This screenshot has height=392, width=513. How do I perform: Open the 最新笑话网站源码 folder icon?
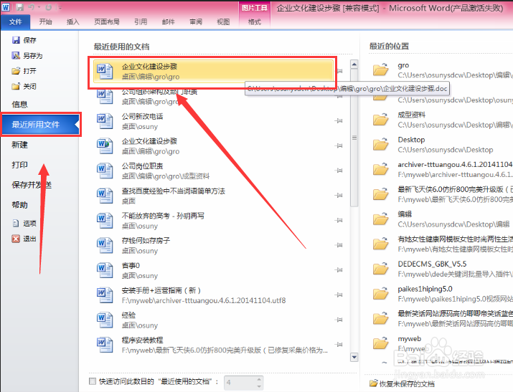pyautogui.click(x=380, y=318)
